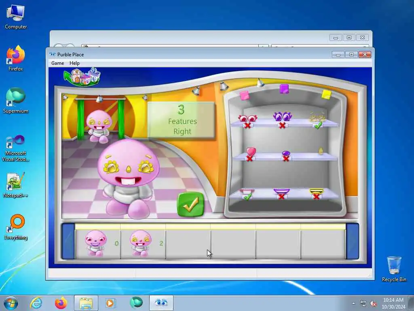The width and height of the screenshot is (414, 311).
Task: Open Windows Media Player from the taskbar
Action: pyautogui.click(x=110, y=303)
